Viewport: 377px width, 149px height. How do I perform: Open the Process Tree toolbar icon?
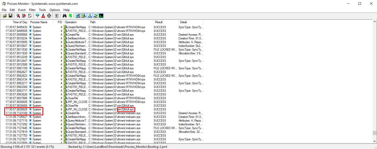(x=57, y=16)
